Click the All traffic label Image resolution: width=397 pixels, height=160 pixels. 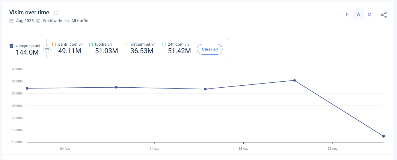[80, 21]
